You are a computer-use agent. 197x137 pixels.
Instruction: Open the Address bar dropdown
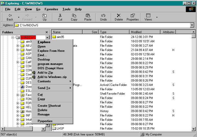(x=192, y=25)
